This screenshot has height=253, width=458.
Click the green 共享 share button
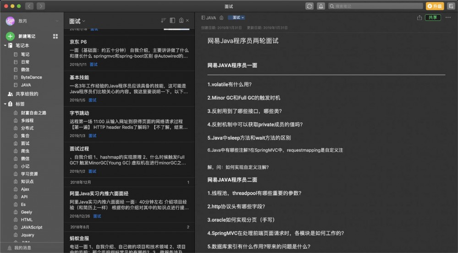(x=433, y=17)
